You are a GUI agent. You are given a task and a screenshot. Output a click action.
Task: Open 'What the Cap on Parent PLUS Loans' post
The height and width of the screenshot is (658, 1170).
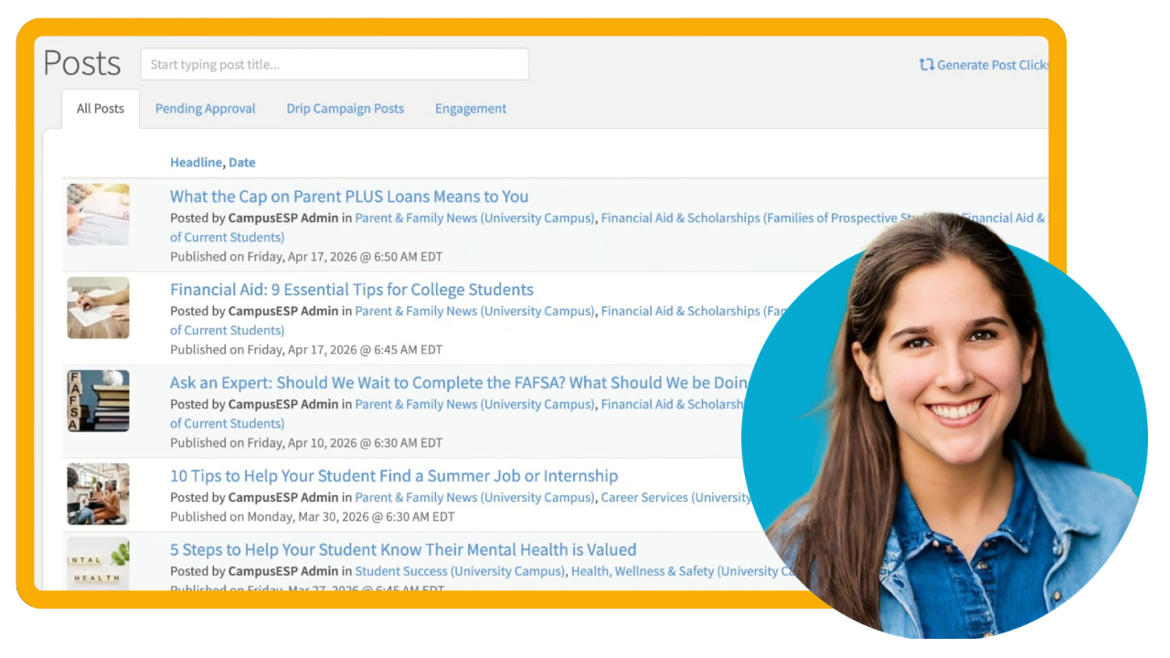[349, 196]
